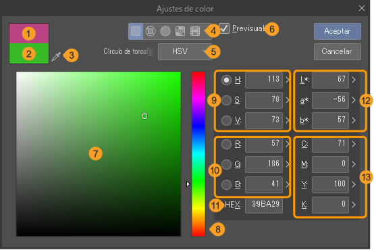Viewport: 374px width, 250px height.
Task: Click the S value field showing 78
Action: click(x=264, y=100)
